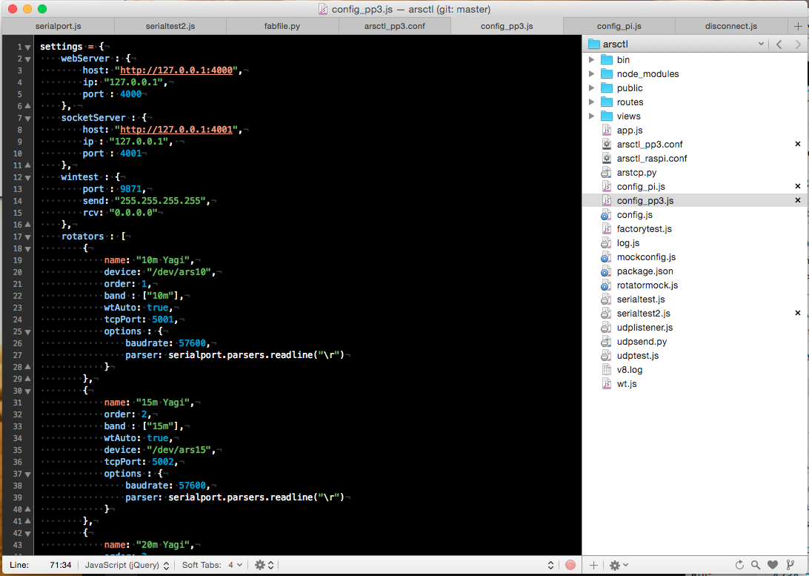Select serialtest.js in file browser
The height and width of the screenshot is (576, 809).
tap(641, 299)
